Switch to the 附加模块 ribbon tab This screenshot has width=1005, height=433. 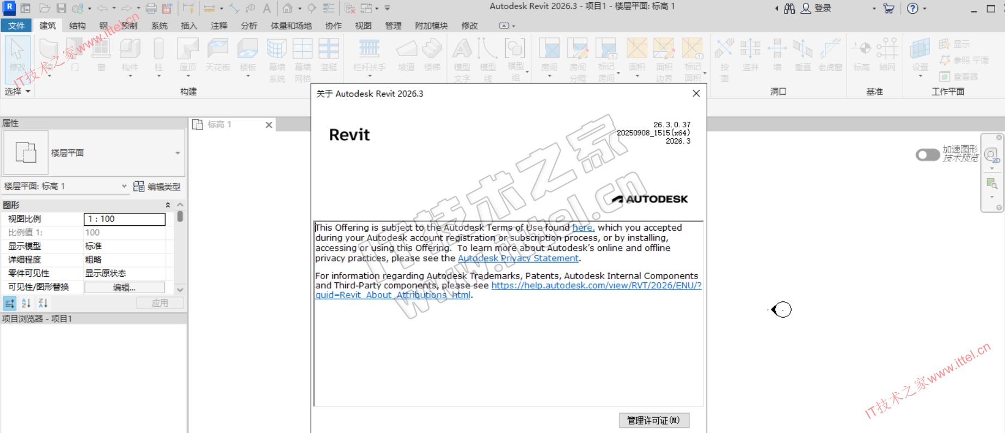pyautogui.click(x=431, y=26)
